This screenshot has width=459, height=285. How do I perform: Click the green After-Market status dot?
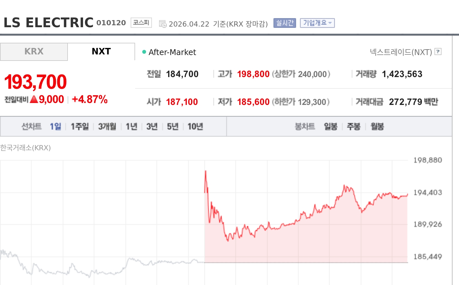point(144,52)
